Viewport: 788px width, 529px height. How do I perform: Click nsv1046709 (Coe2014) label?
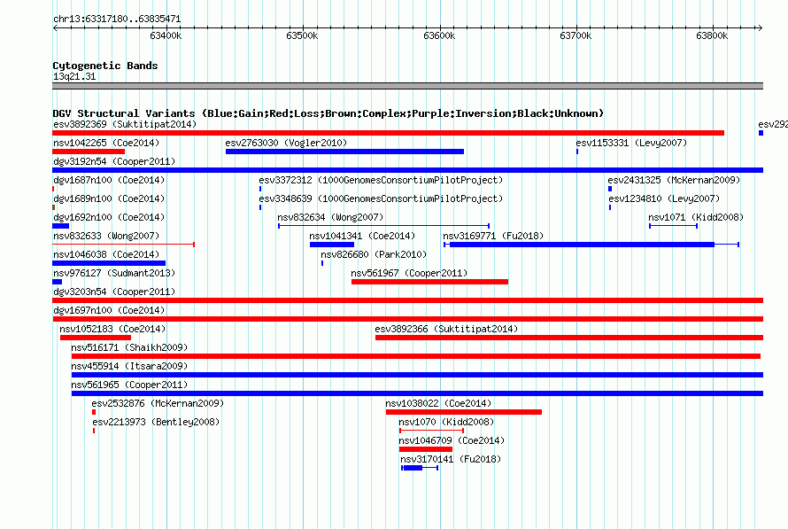point(452,440)
